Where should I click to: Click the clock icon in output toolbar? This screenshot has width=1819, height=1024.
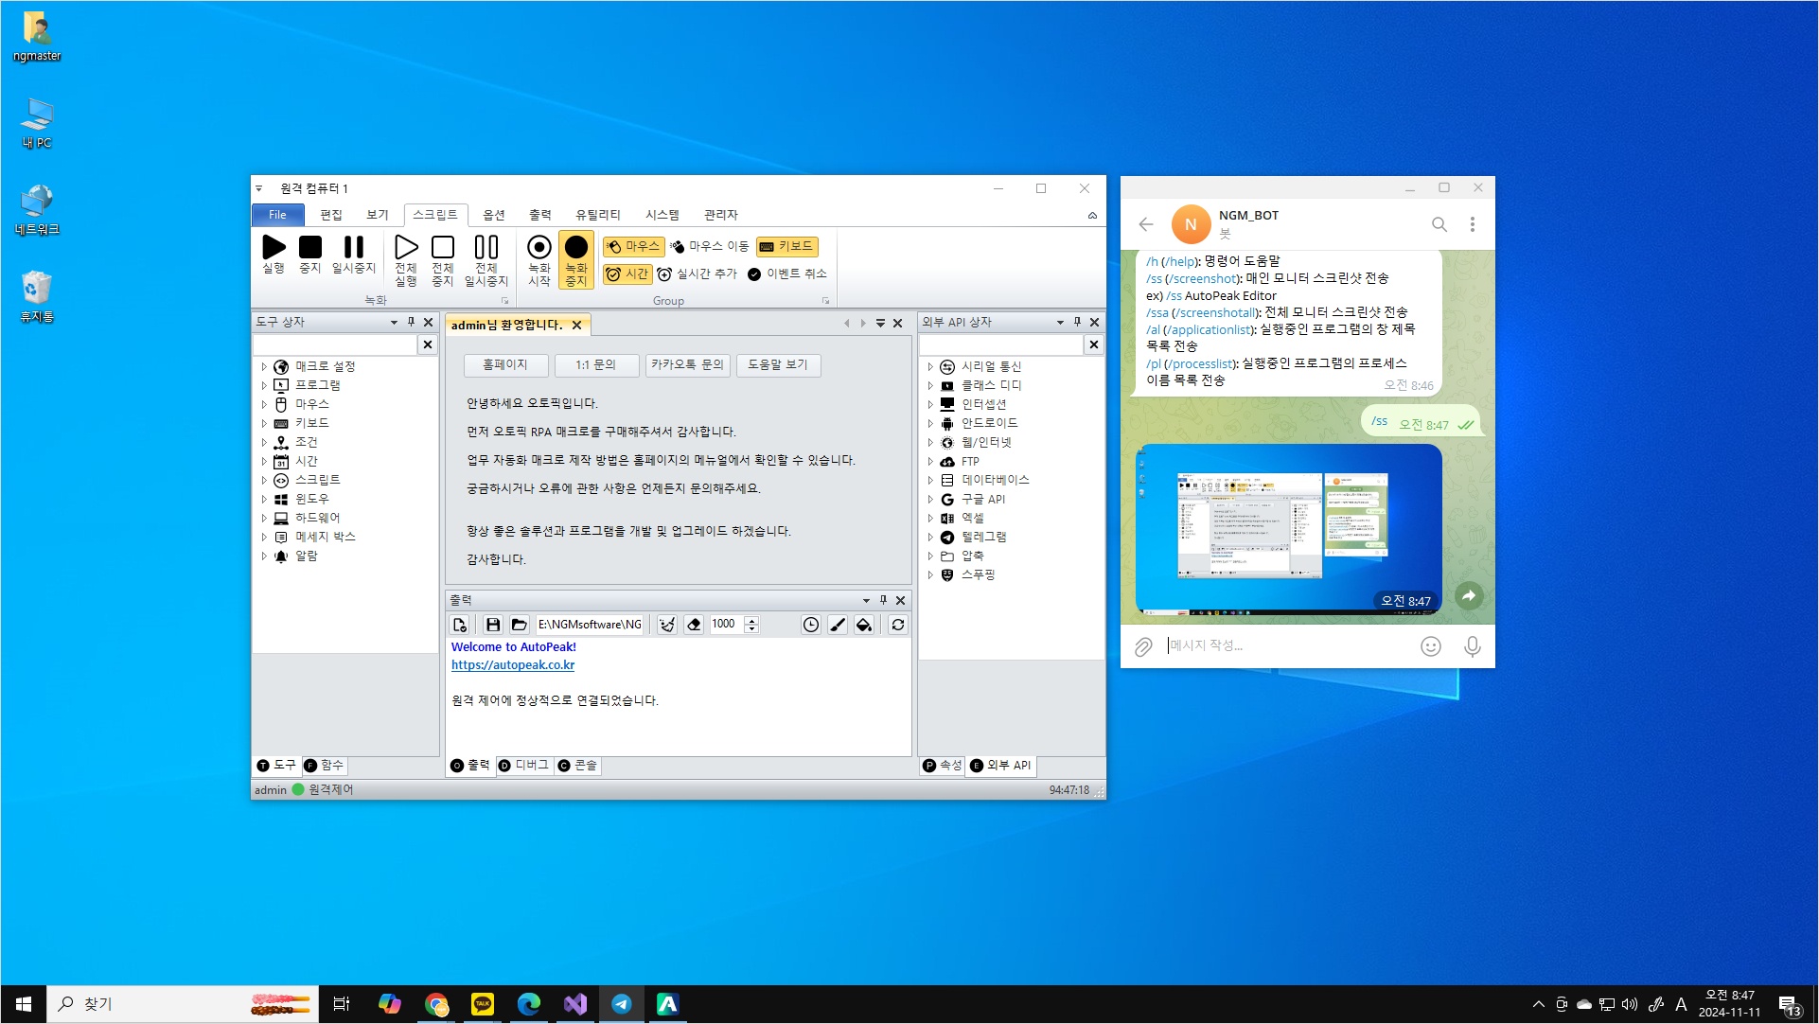[x=810, y=625]
